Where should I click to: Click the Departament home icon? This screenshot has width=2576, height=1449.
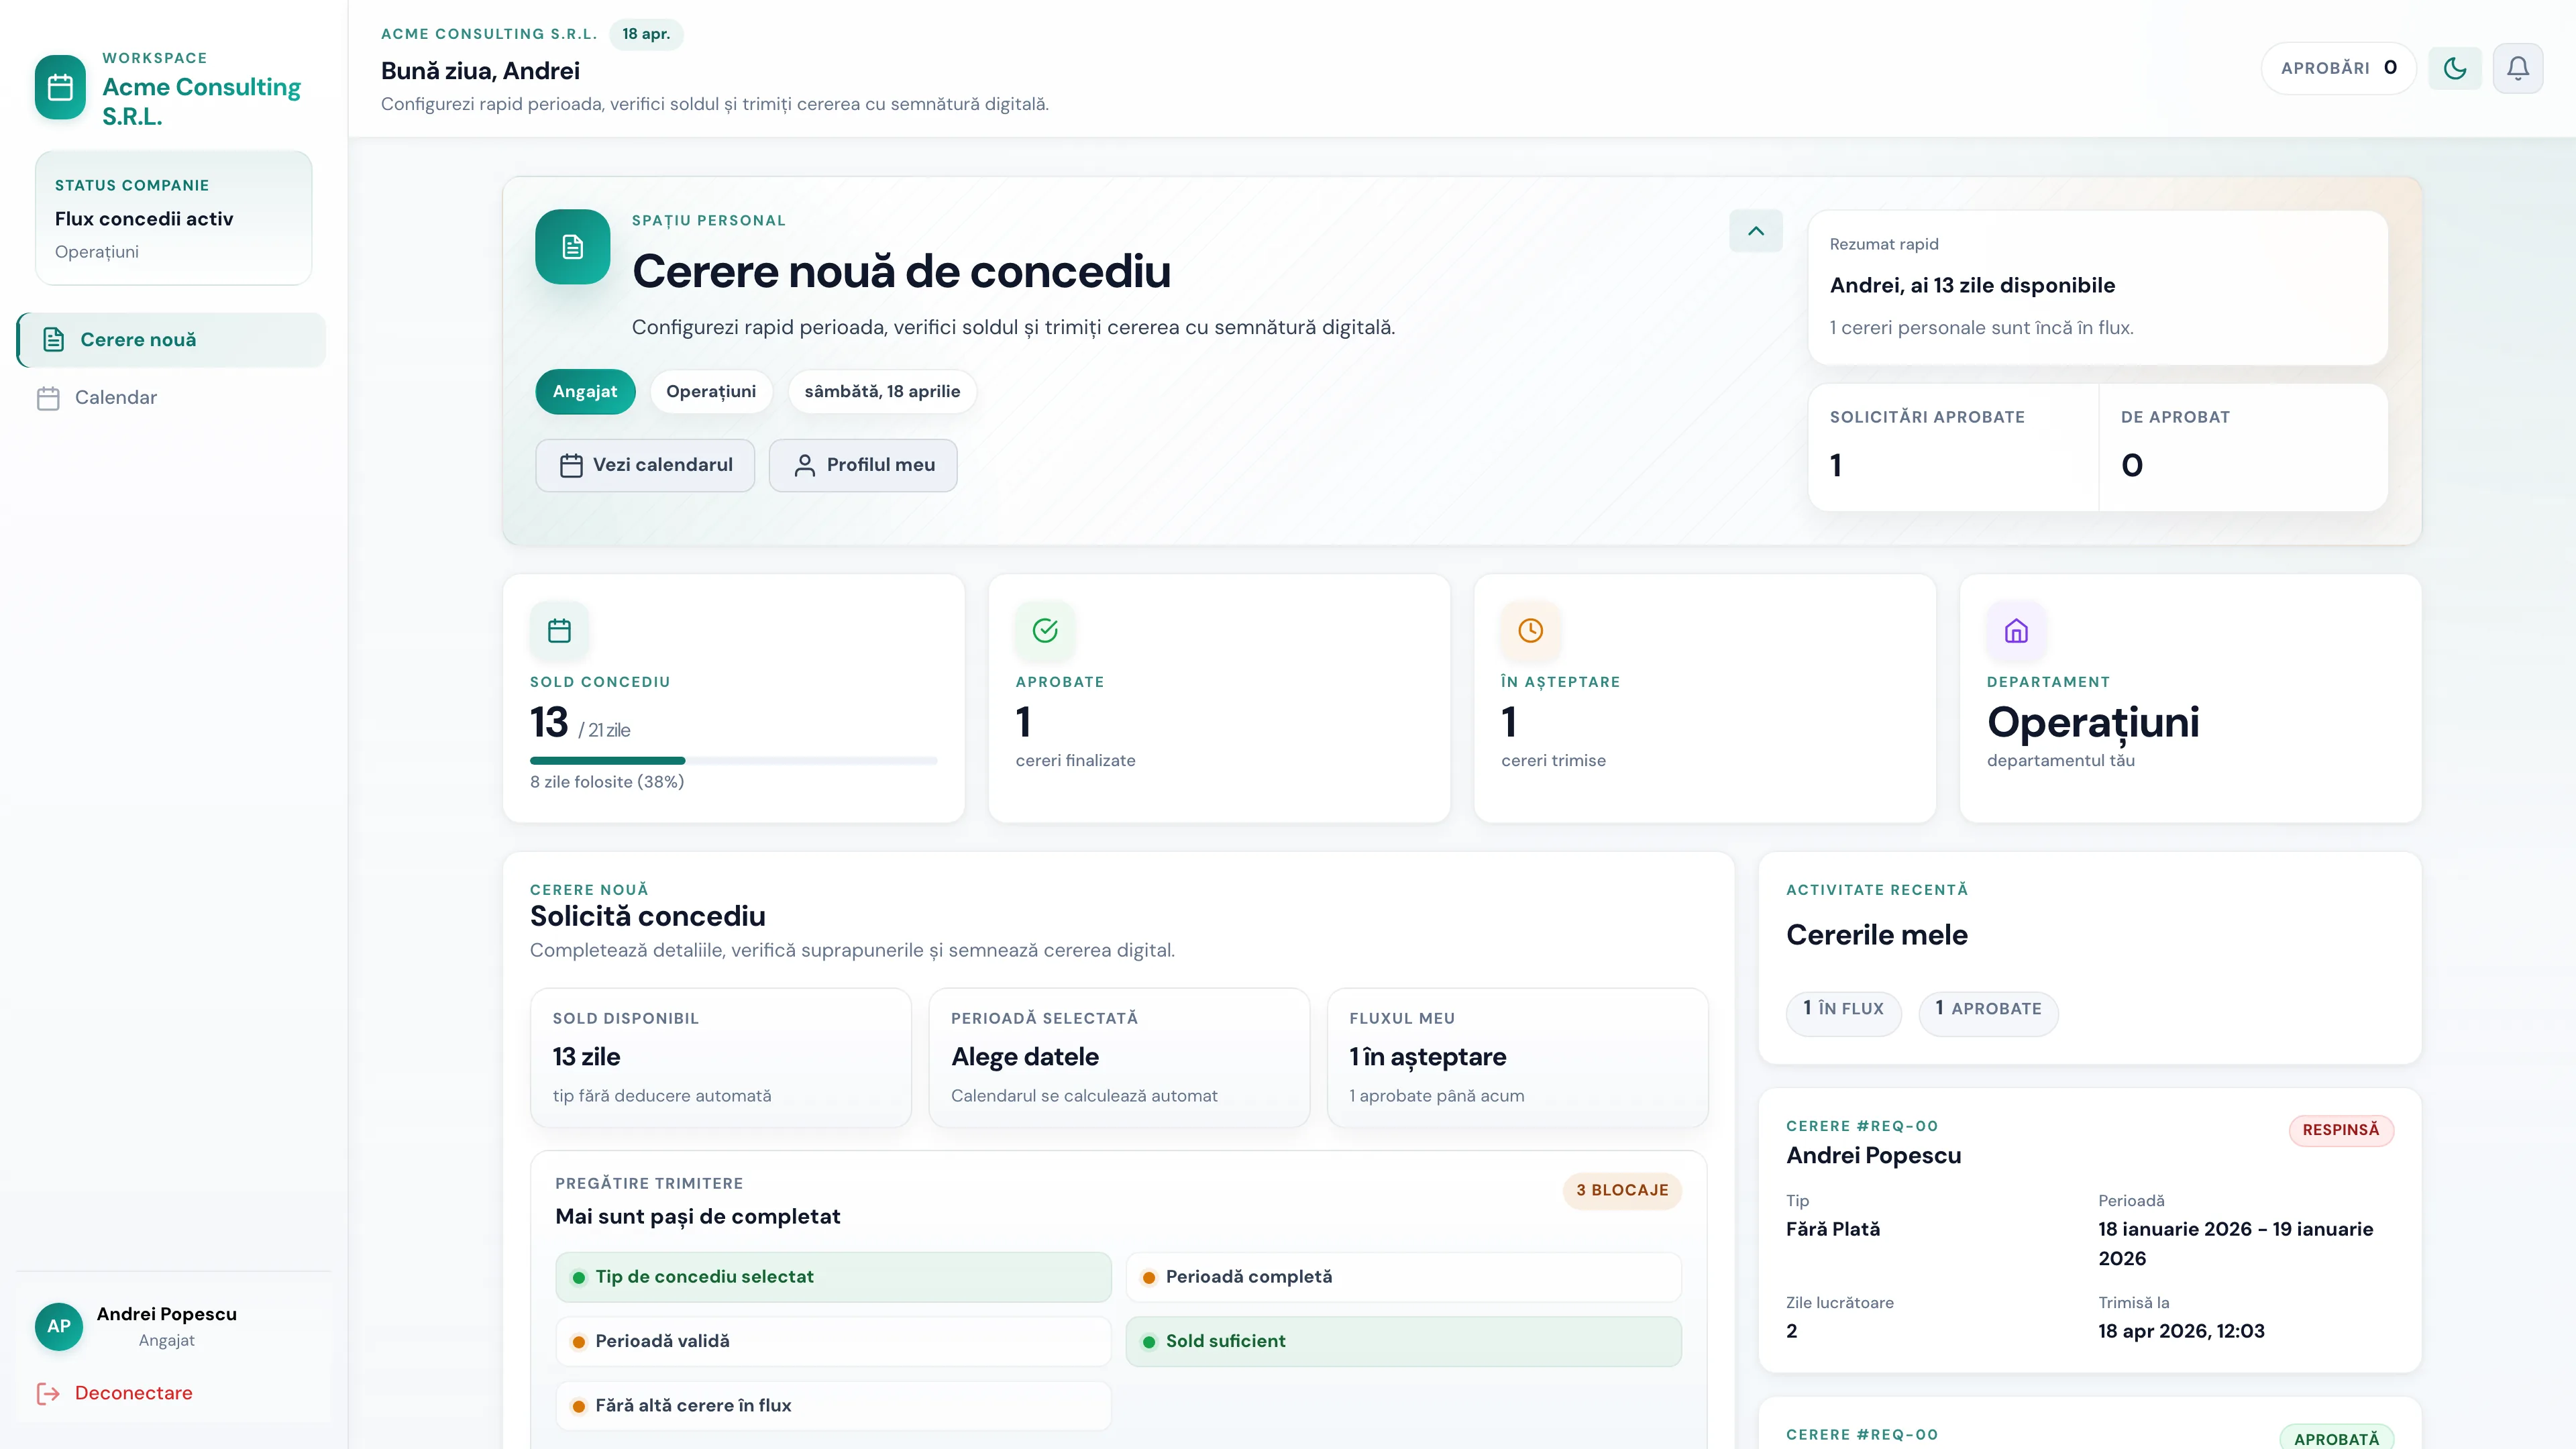click(x=2016, y=630)
